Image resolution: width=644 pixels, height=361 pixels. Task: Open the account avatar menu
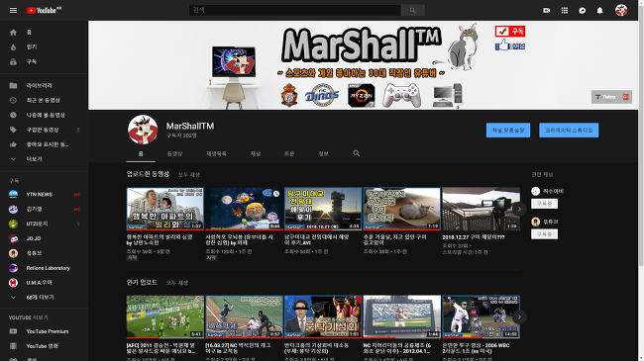(x=621, y=10)
